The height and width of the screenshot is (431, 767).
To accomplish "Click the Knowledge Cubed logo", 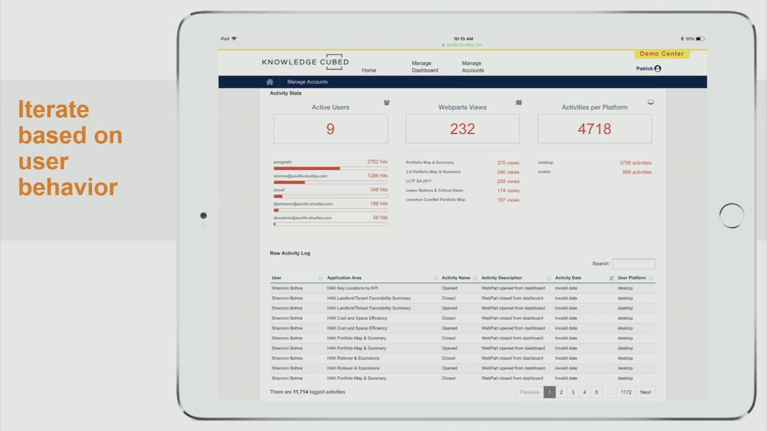I will 304,62.
